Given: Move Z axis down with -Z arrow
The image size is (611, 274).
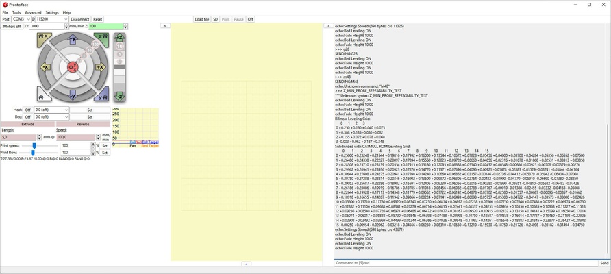Looking at the screenshot, I should click(120, 97).
